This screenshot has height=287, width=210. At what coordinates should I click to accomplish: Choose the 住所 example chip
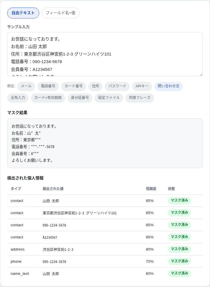tap(95, 86)
